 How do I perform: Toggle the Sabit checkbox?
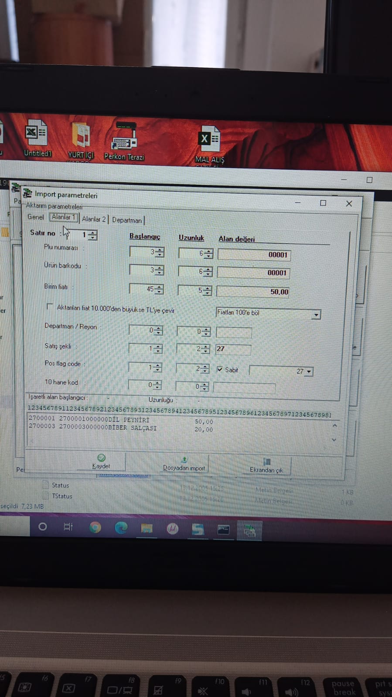[x=220, y=369]
